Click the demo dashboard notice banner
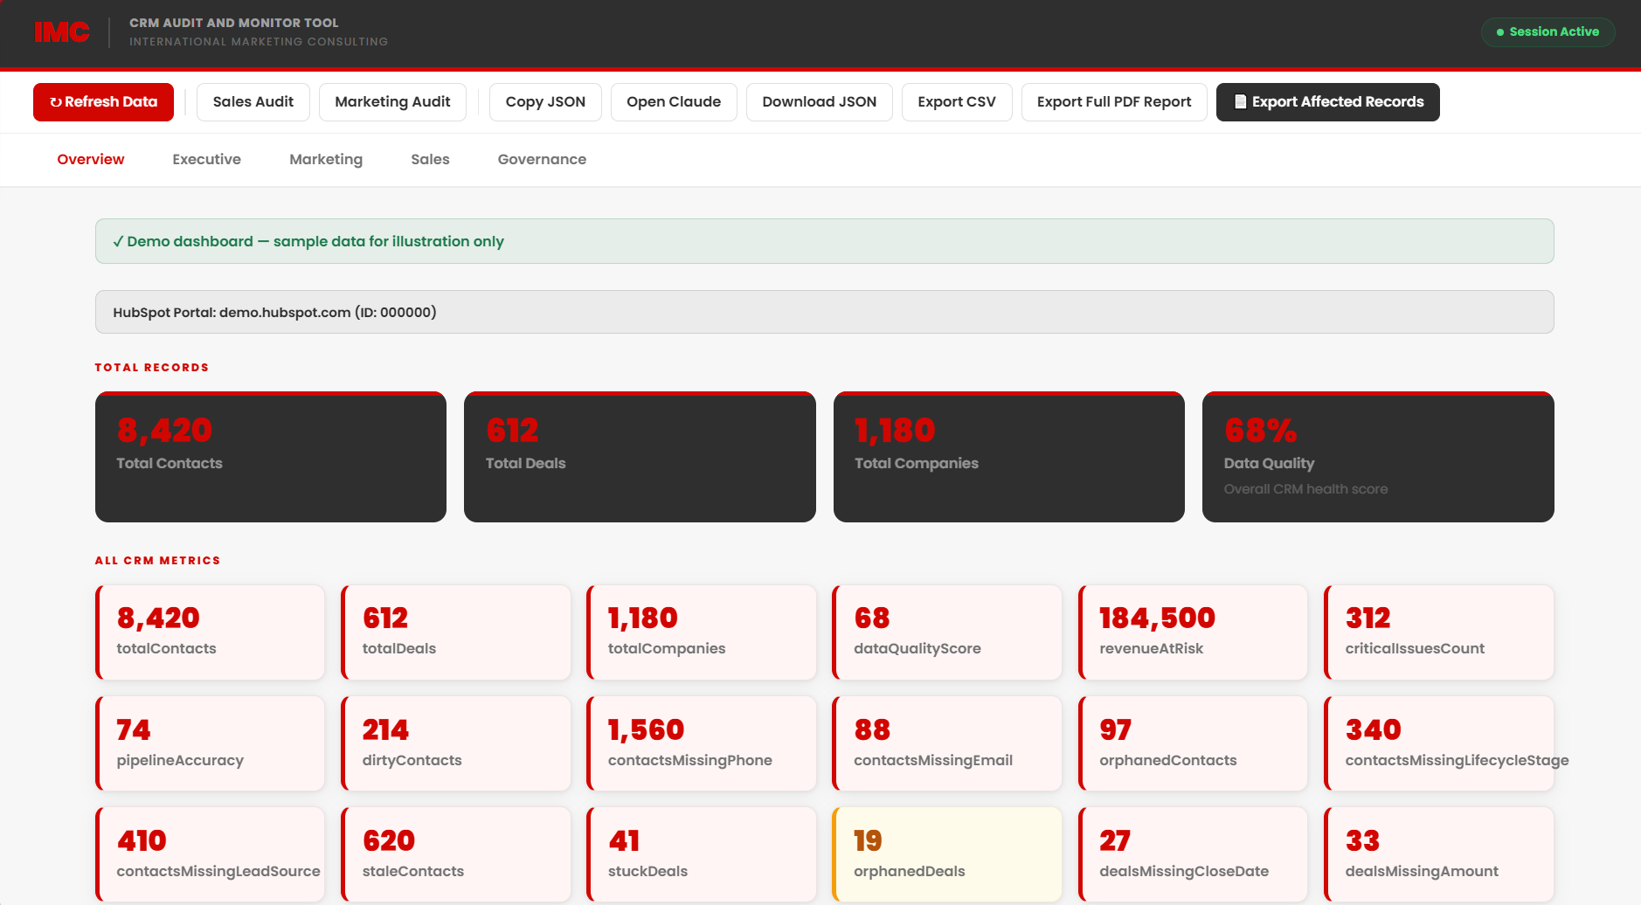 (824, 241)
